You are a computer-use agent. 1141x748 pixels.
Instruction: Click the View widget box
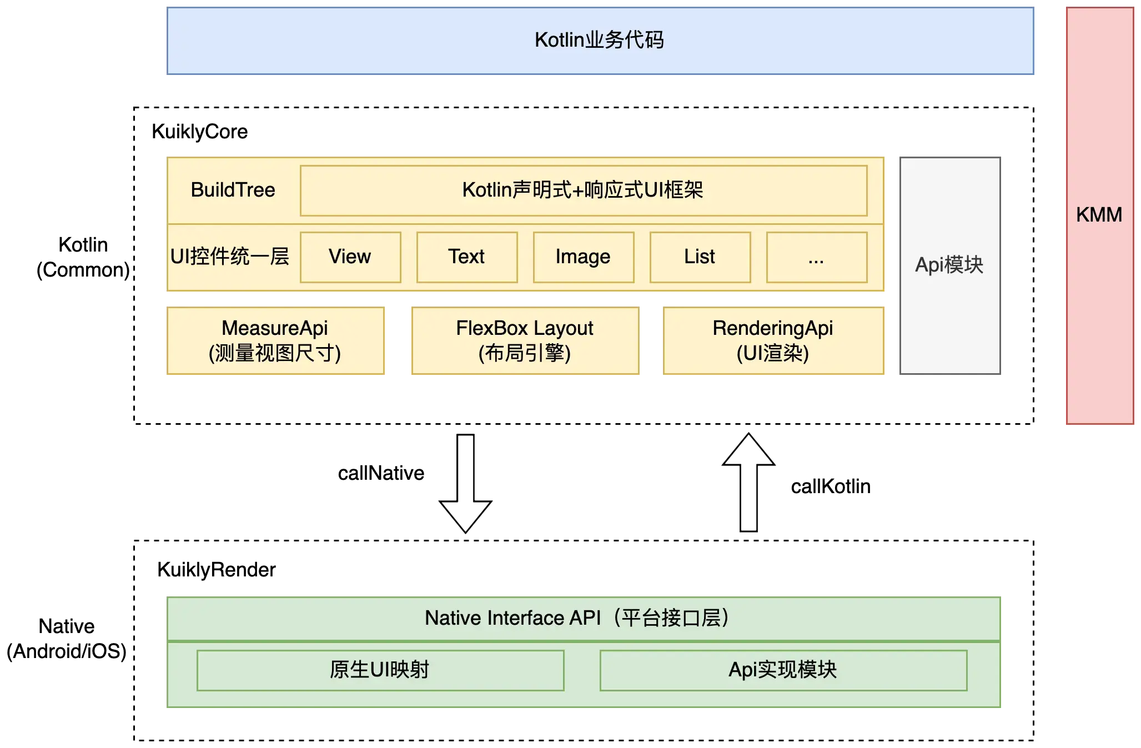click(350, 257)
